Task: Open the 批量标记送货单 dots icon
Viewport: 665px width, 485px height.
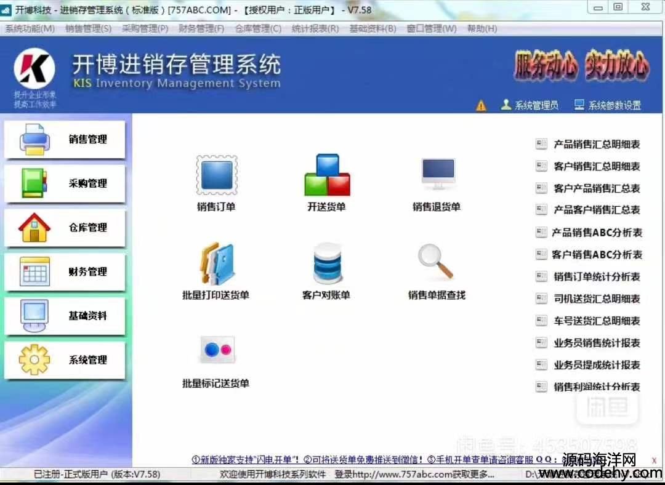Action: (217, 350)
